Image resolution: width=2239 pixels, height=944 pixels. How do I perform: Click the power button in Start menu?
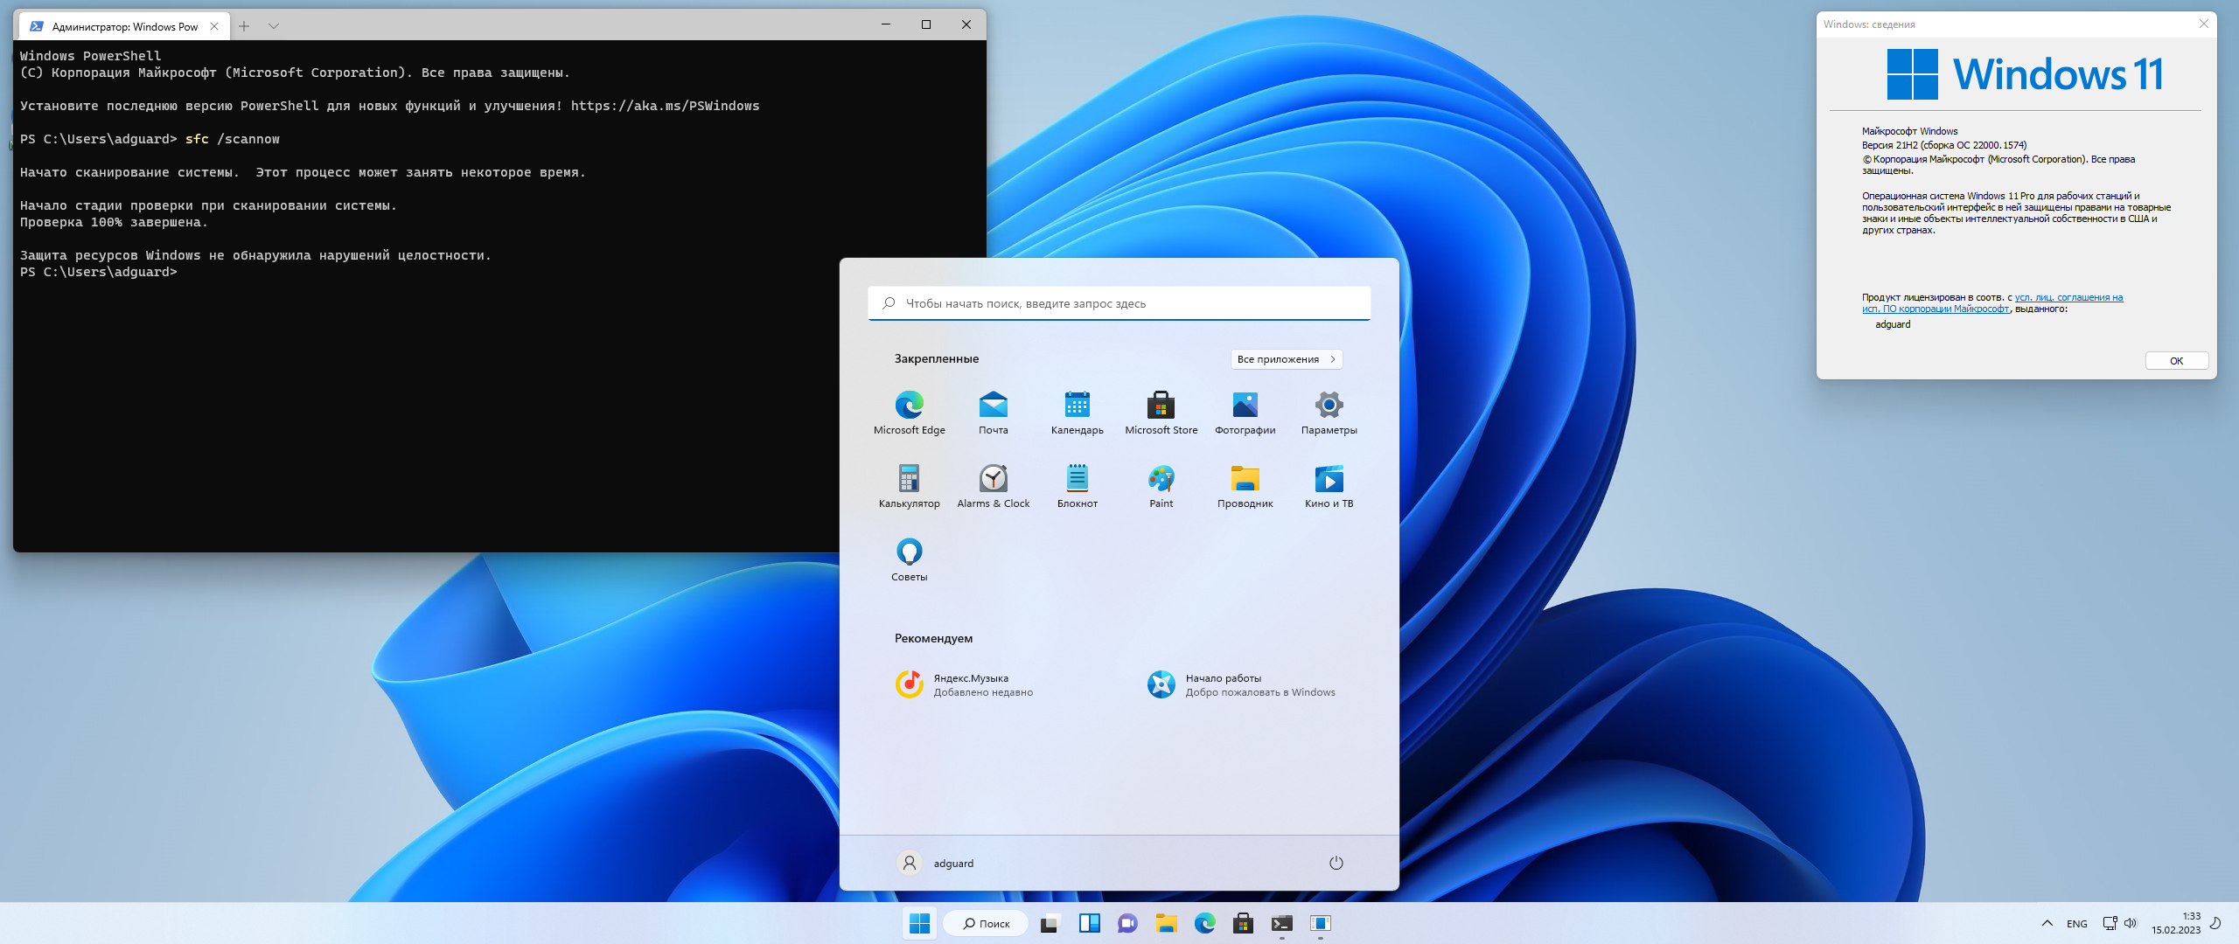point(1336,863)
